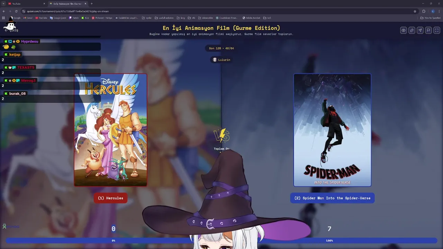Click the Hercules vote count 0
Screen dimensions: 443x249
pyautogui.click(x=113, y=229)
